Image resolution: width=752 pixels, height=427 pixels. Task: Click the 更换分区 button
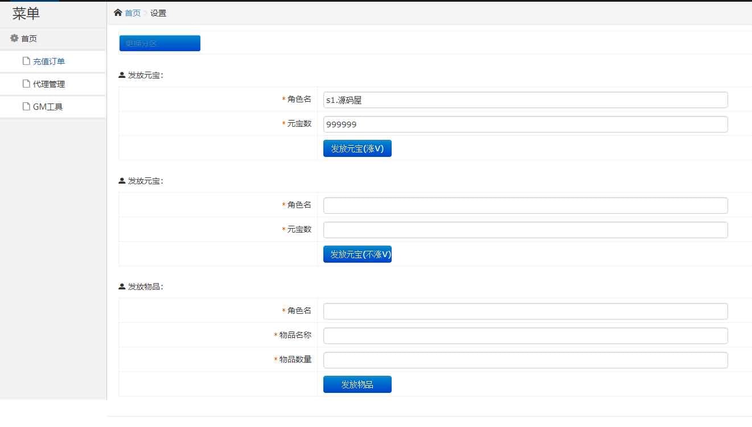pyautogui.click(x=159, y=43)
